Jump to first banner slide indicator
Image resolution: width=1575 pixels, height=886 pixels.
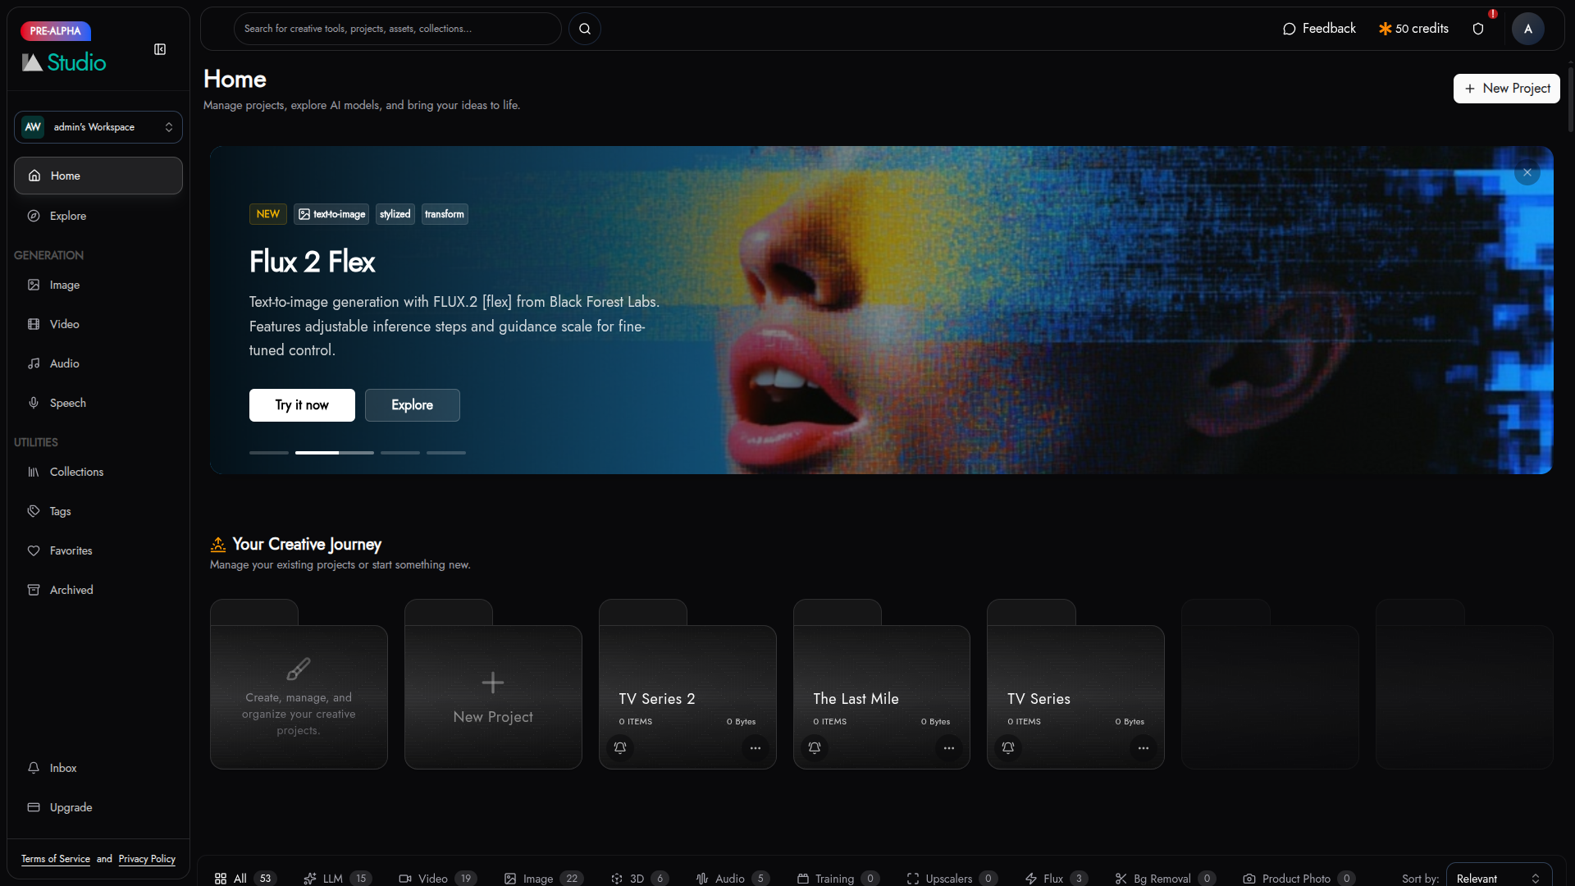tap(269, 453)
